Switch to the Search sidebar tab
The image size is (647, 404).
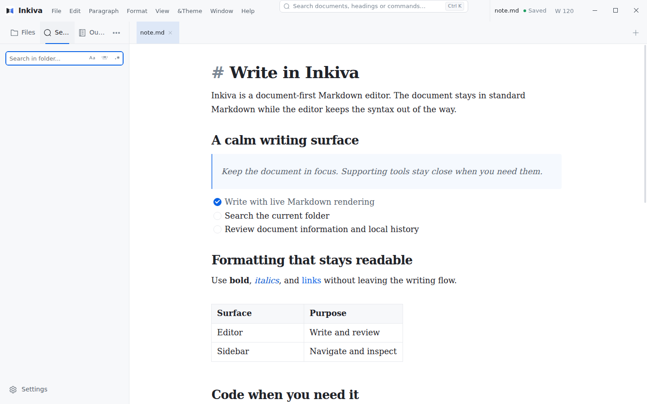point(57,33)
